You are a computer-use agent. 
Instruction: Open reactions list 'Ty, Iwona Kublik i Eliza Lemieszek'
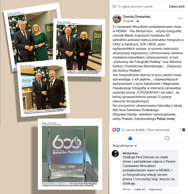(x=145, y=130)
